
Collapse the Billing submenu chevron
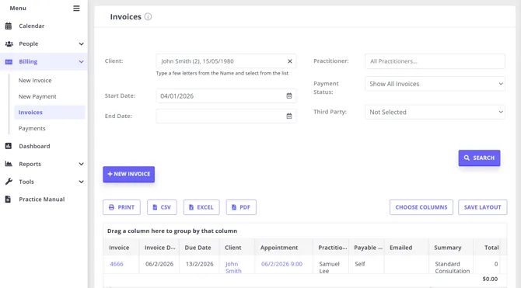(x=81, y=62)
